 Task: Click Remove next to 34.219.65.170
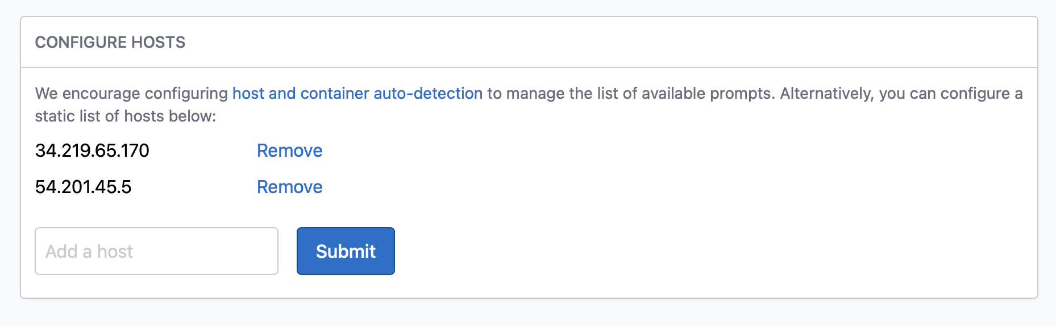point(289,151)
